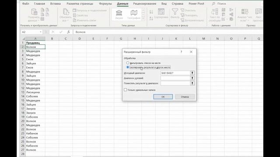Sort ascending A to Z icon
The width and height of the screenshot is (280, 157).
tap(151, 12)
